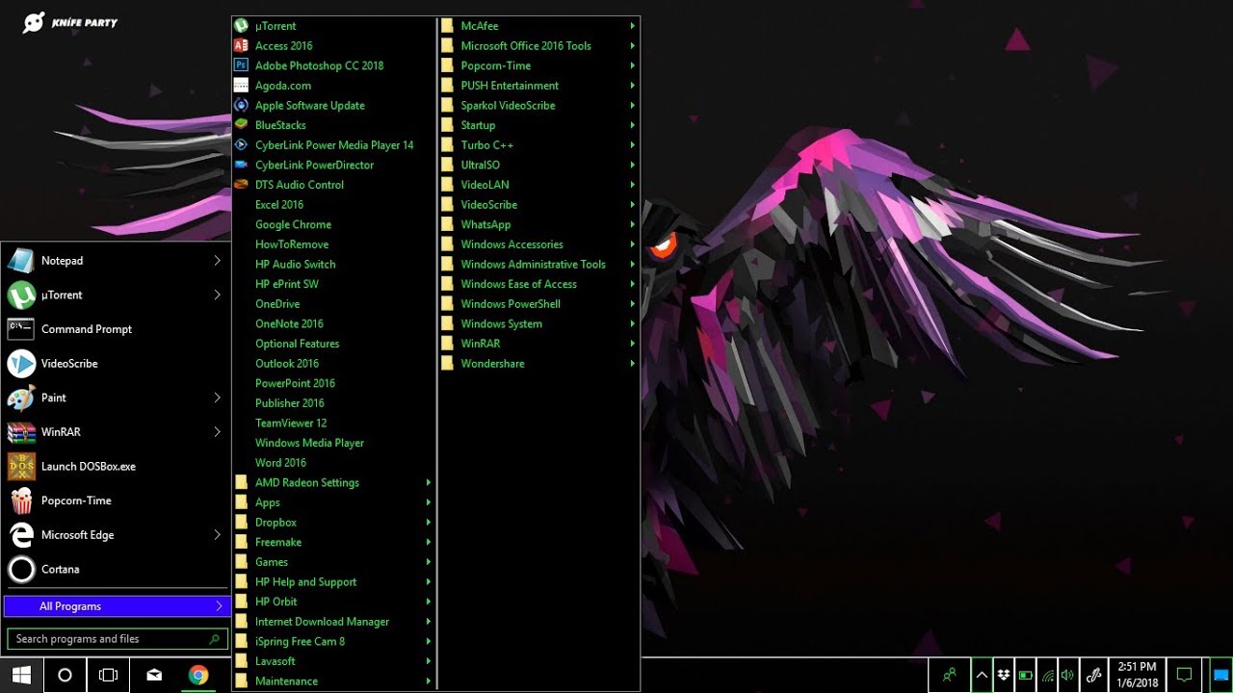The image size is (1233, 693).
Task: Open Cortana from the pinned list
Action: (x=116, y=569)
